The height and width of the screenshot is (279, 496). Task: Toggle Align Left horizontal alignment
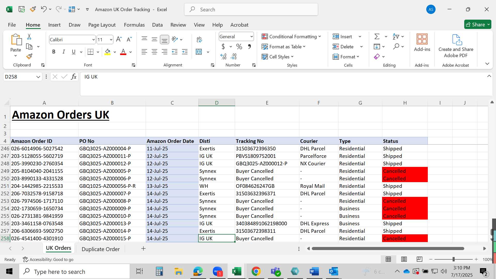coord(144,52)
